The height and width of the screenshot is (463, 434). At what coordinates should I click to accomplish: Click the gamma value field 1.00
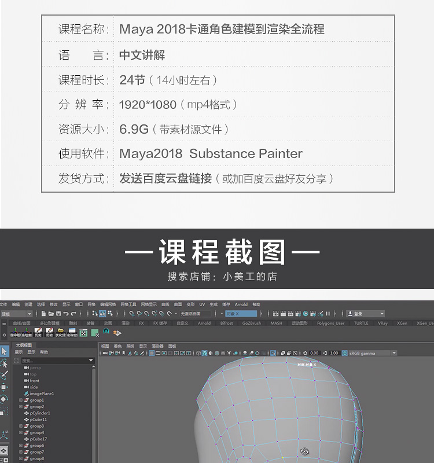point(334,353)
